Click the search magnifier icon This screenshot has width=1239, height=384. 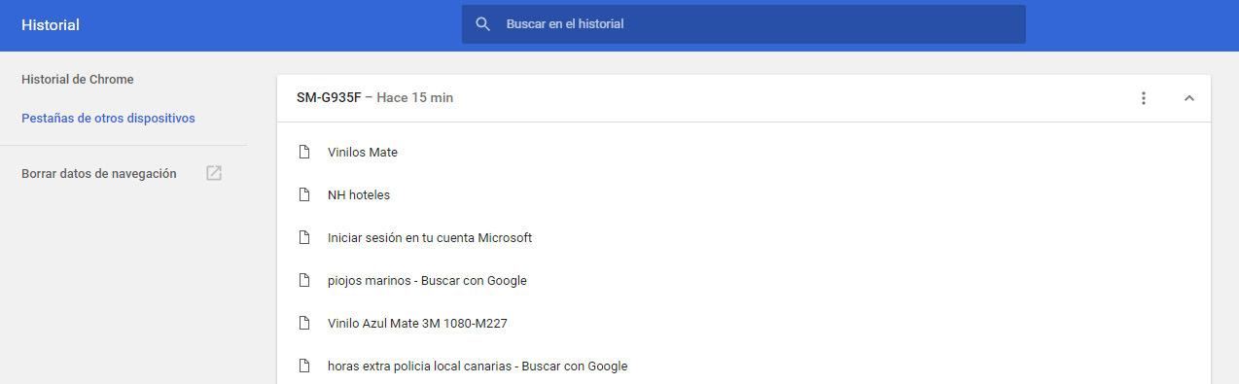482,24
